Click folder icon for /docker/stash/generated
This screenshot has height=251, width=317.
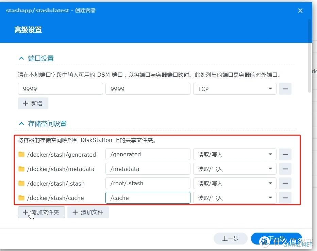pos(21,154)
